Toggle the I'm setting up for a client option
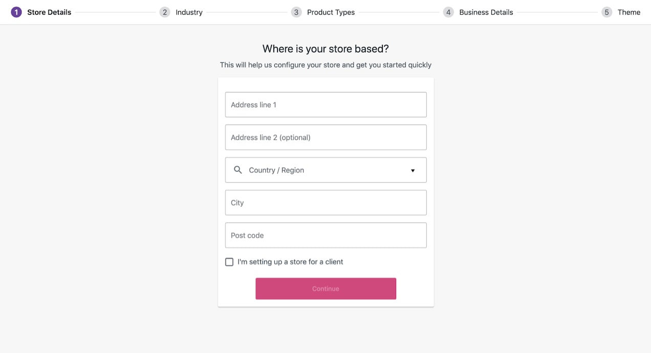Screen dimensions: 651x353 click(x=229, y=261)
